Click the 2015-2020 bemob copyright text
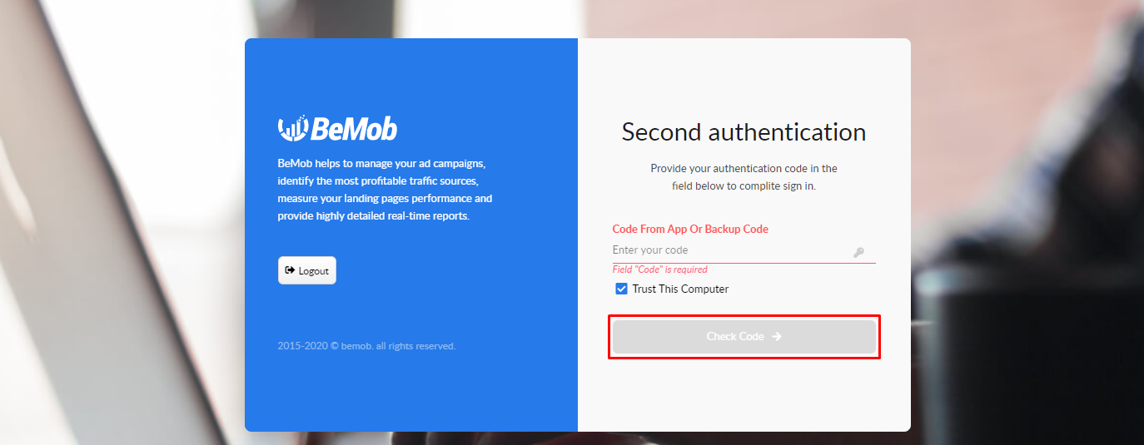Image resolution: width=1144 pixels, height=445 pixels. [x=366, y=346]
